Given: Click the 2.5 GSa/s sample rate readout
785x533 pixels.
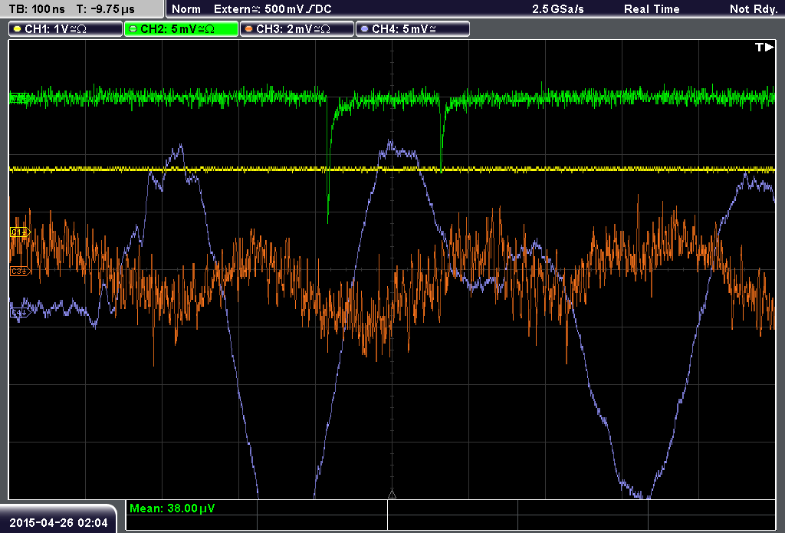Looking at the screenshot, I should [x=558, y=9].
